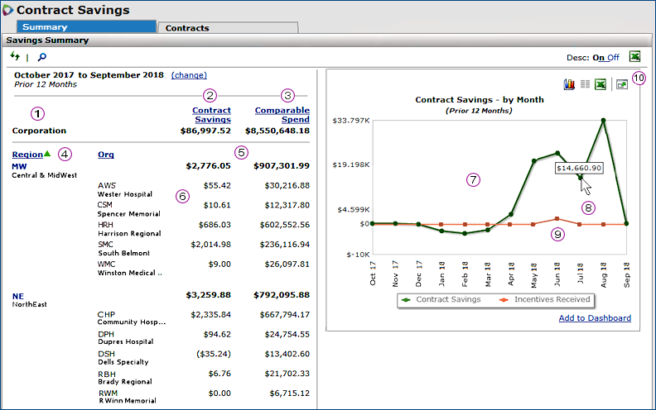Expand the MW region row

[19, 166]
